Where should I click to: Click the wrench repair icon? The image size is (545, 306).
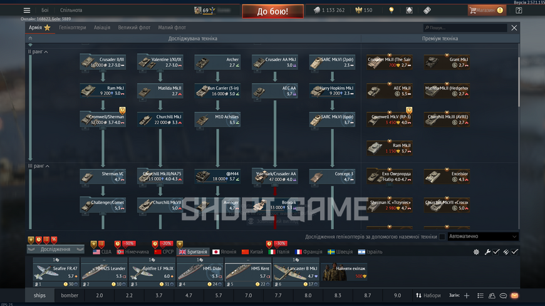point(487,252)
